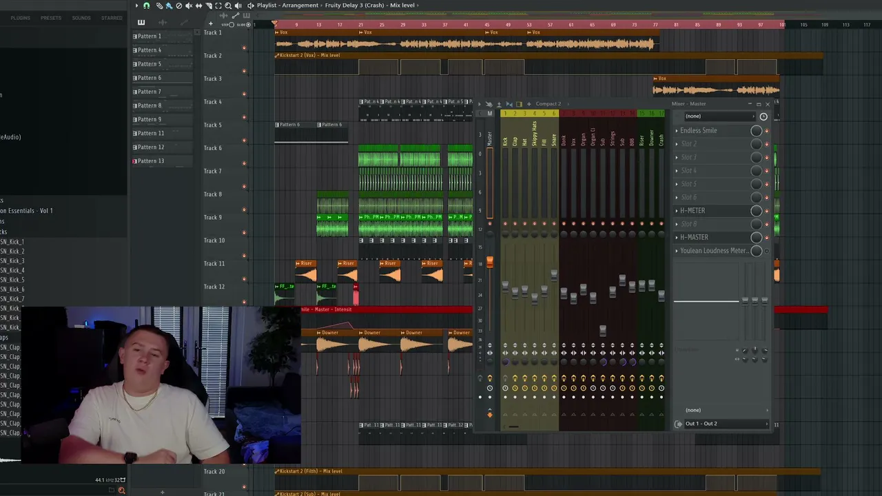Select the pencil draw tool in playlist toolbar

point(159,6)
